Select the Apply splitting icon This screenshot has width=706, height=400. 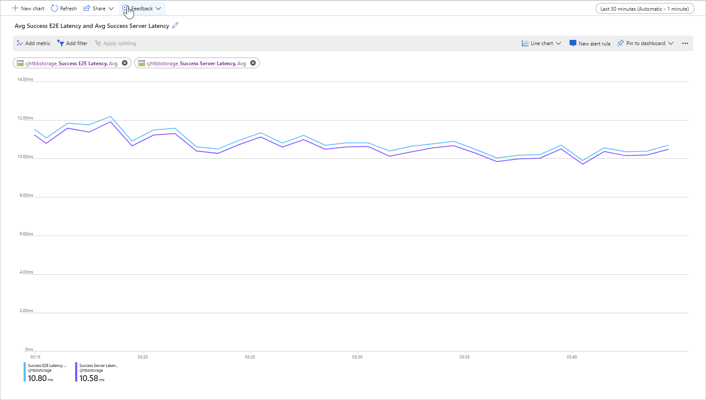(x=98, y=43)
